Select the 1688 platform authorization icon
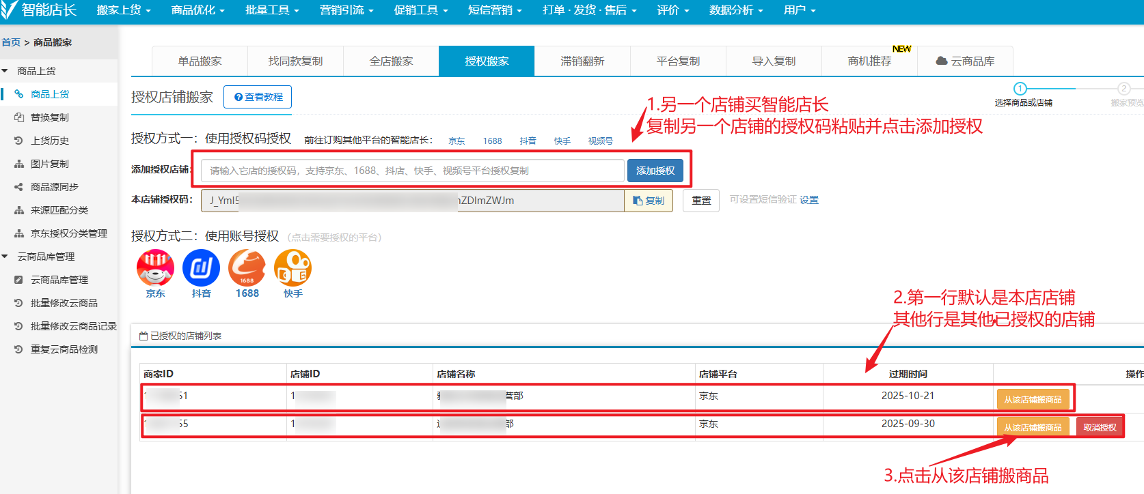 tap(247, 268)
